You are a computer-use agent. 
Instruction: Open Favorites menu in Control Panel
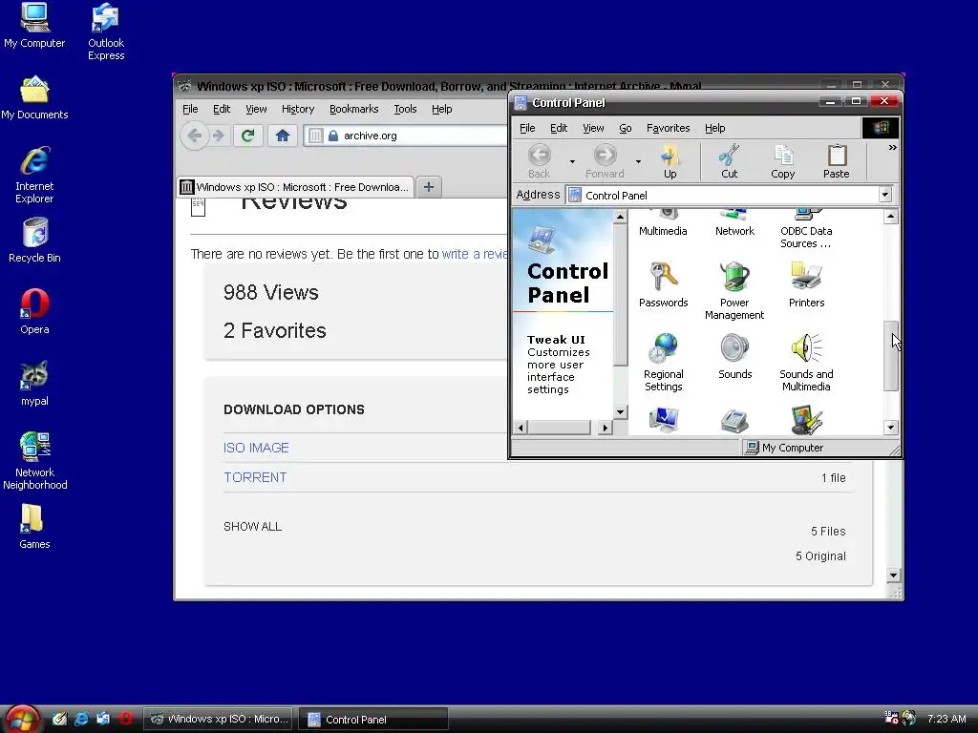point(668,128)
